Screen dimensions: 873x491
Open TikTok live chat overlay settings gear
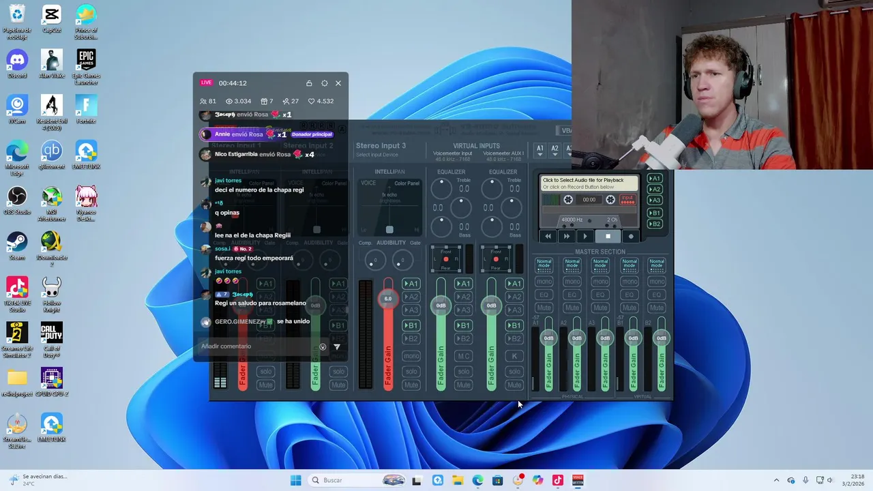tap(324, 83)
